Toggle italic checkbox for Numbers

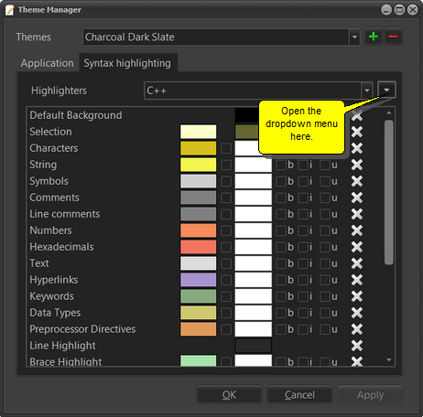tap(303, 231)
